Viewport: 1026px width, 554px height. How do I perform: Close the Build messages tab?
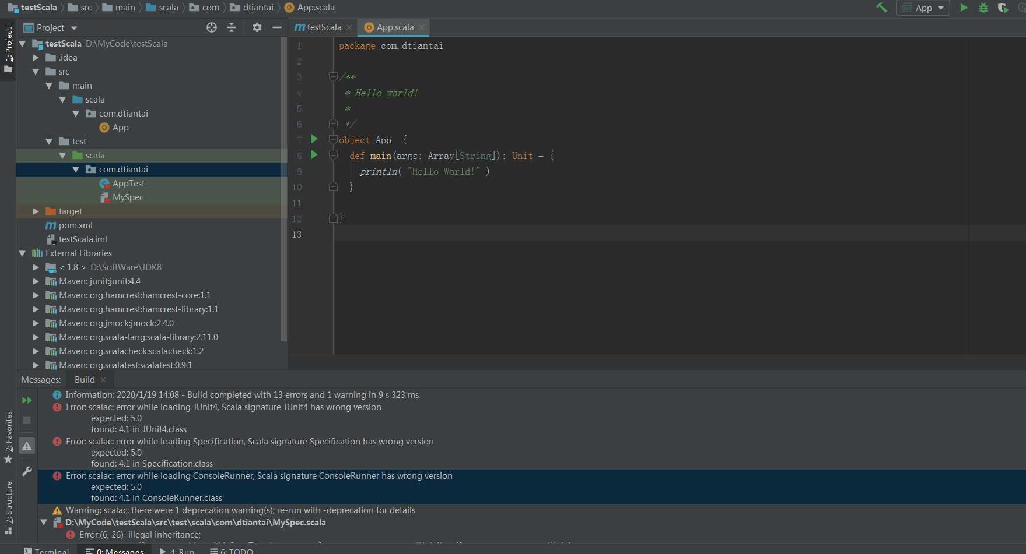(x=103, y=380)
